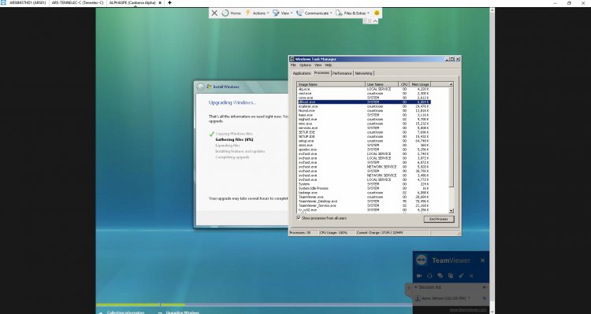Viewport: 591px width, 314px height.
Task: Select the TeamViewer_Service.exe process row
Action: [364, 205]
